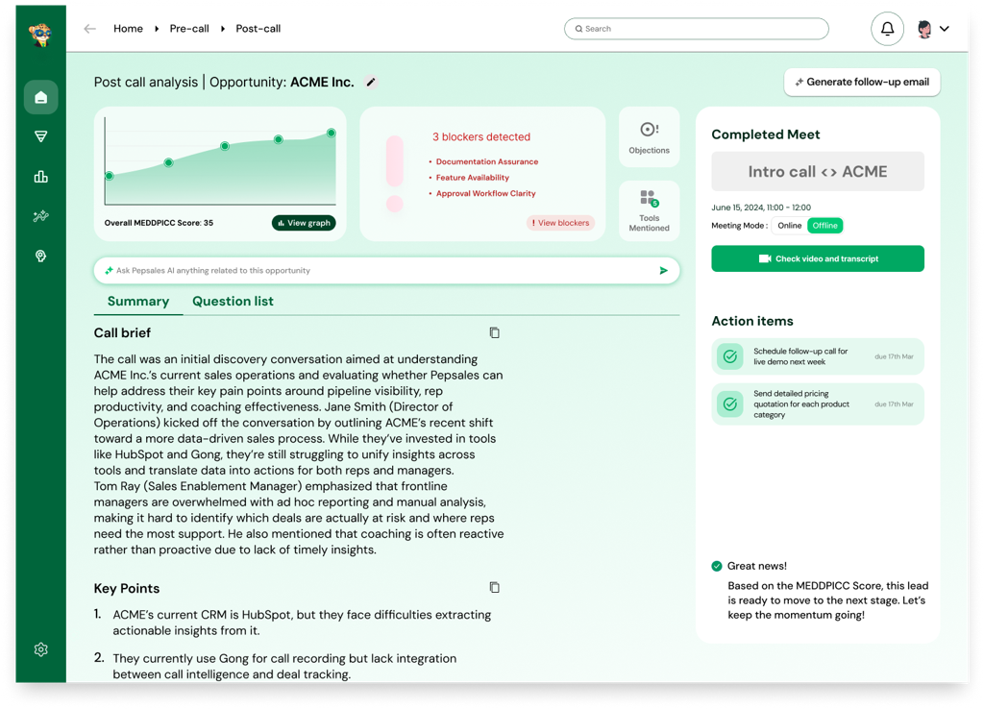This screenshot has height=709, width=984.
Task: Click Documentation Assurance blocker
Action: point(487,161)
